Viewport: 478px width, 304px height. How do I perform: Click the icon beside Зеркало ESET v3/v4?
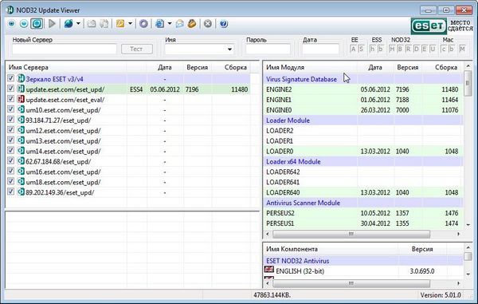click(x=21, y=79)
